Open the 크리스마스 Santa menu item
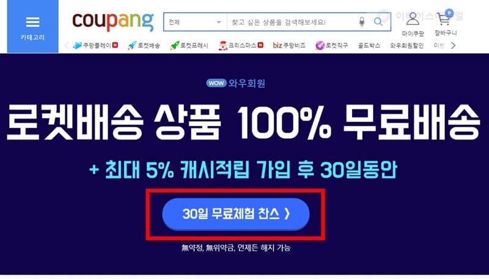The height and width of the screenshot is (279, 489). 241,45
